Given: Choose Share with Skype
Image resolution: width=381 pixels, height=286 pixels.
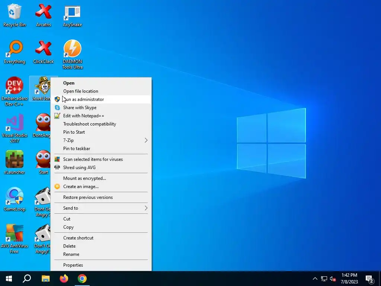Looking at the screenshot, I should coord(101,108).
